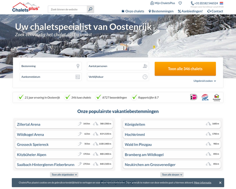The height and width of the screenshot is (189, 236).
Task: Open the Aanbiedingen! menu item
Action: click(190, 11)
